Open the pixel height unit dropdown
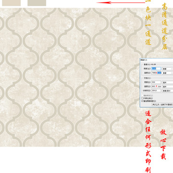The width and height of the screenshot is (173, 173). coord(168,73)
